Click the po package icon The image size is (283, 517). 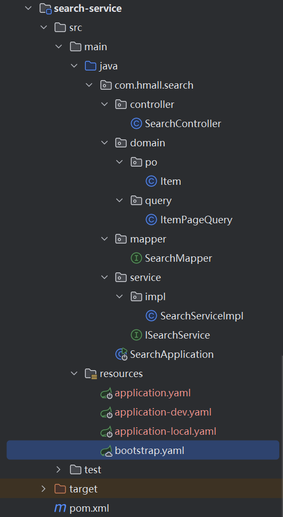(x=136, y=162)
